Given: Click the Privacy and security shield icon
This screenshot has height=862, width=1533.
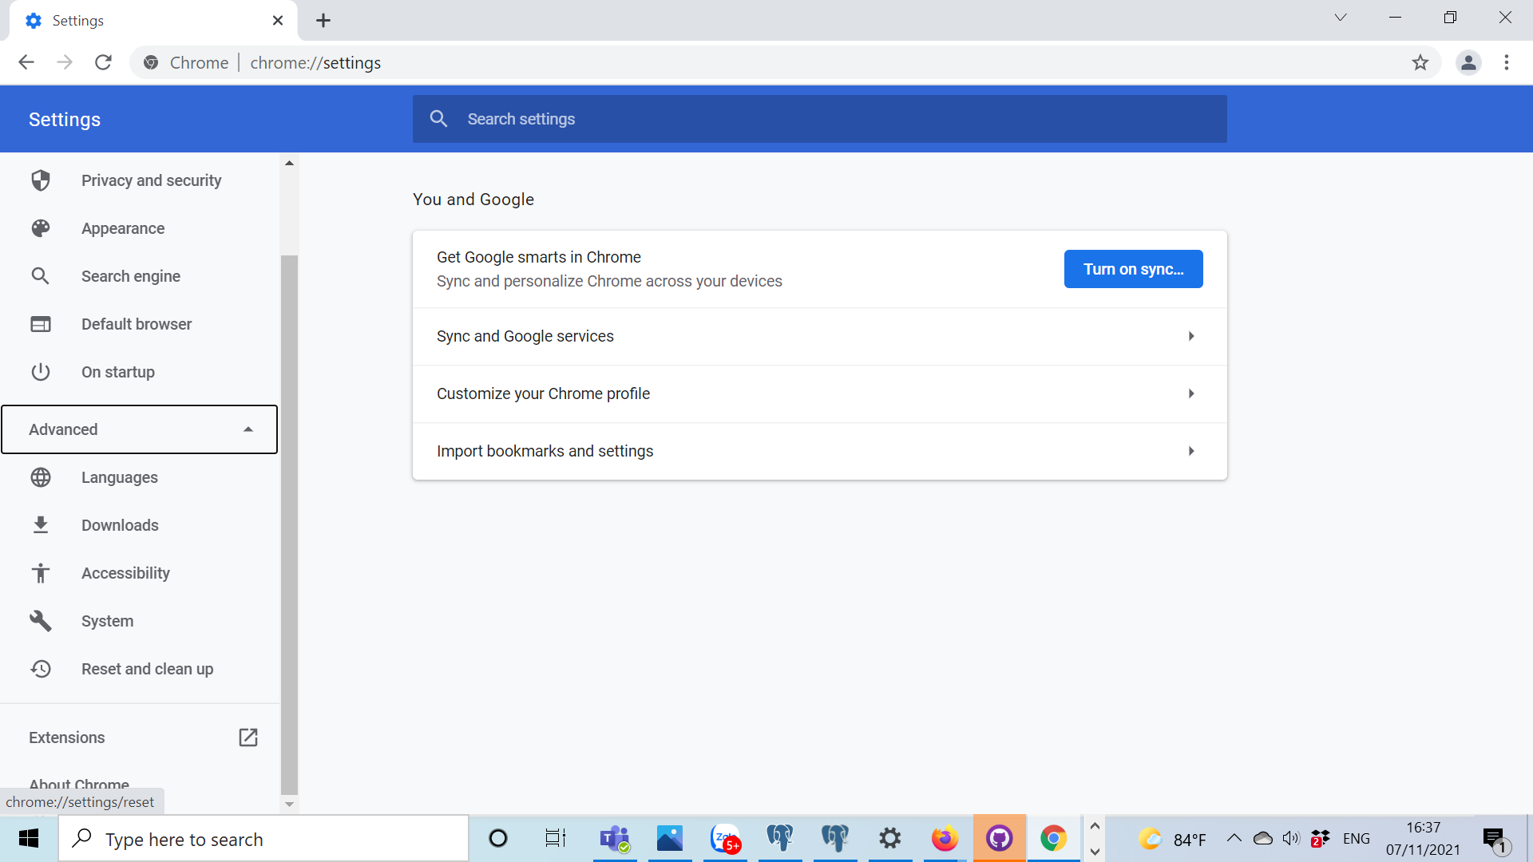Looking at the screenshot, I should 41,180.
